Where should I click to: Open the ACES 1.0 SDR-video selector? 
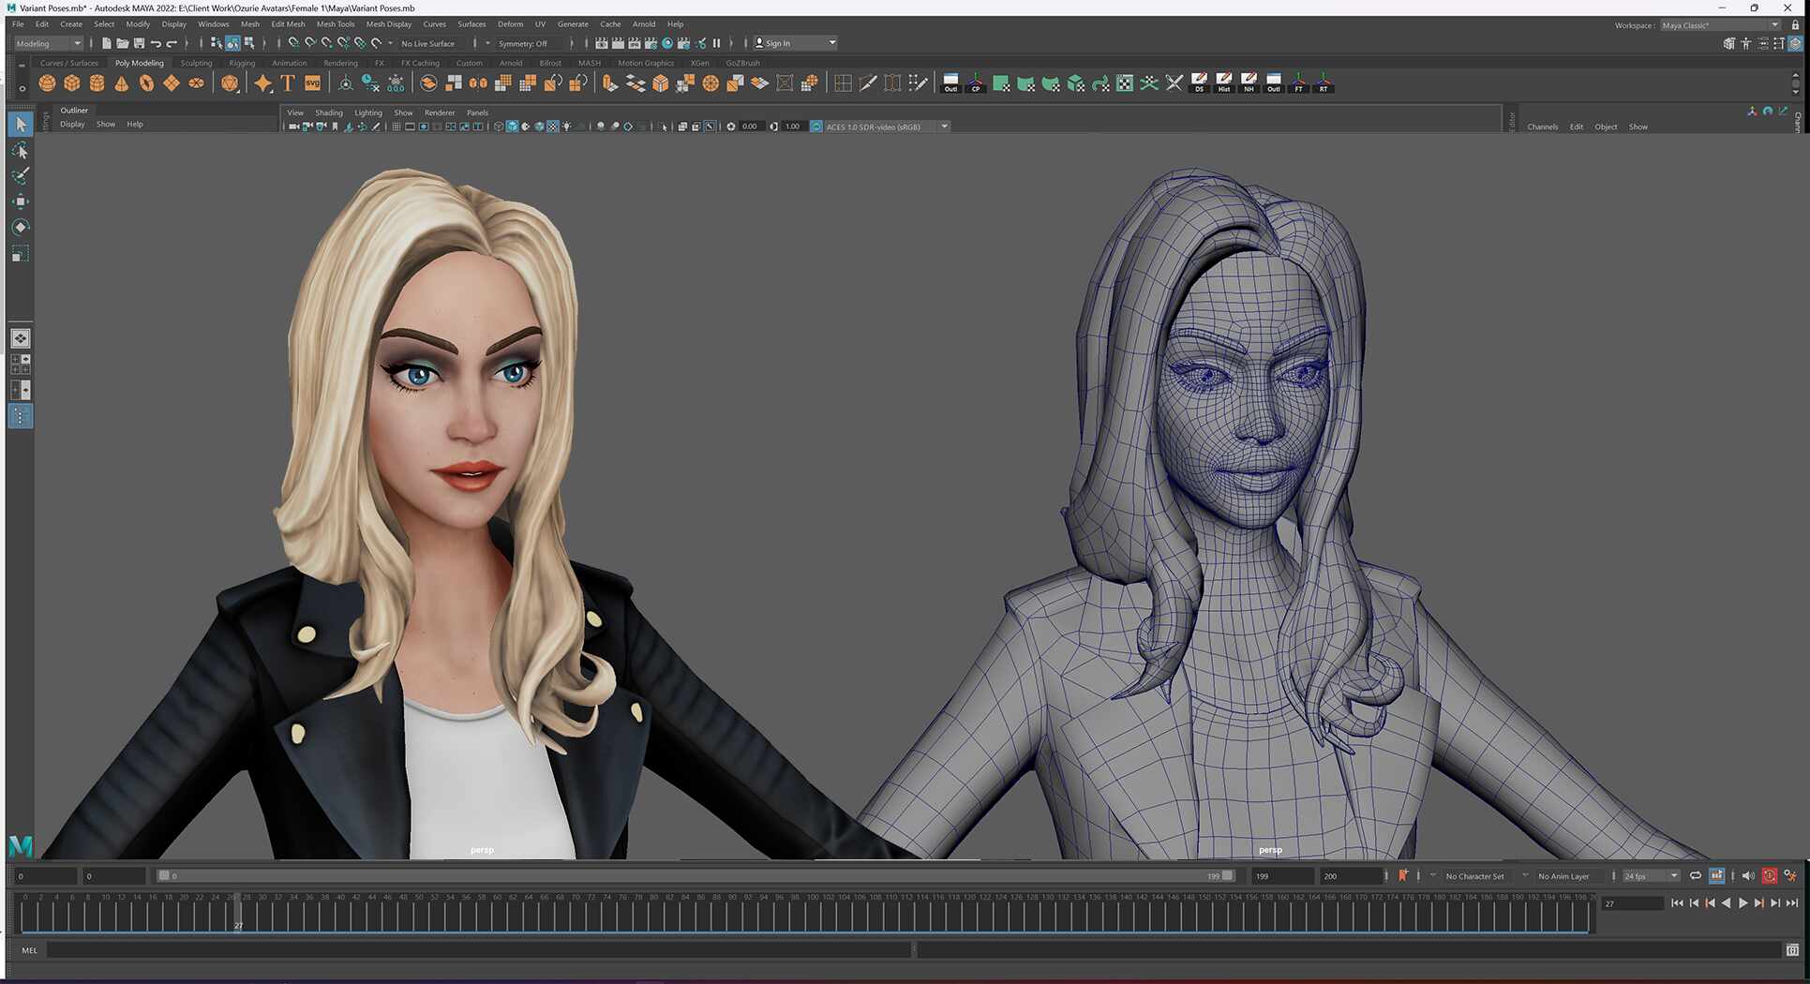879,127
